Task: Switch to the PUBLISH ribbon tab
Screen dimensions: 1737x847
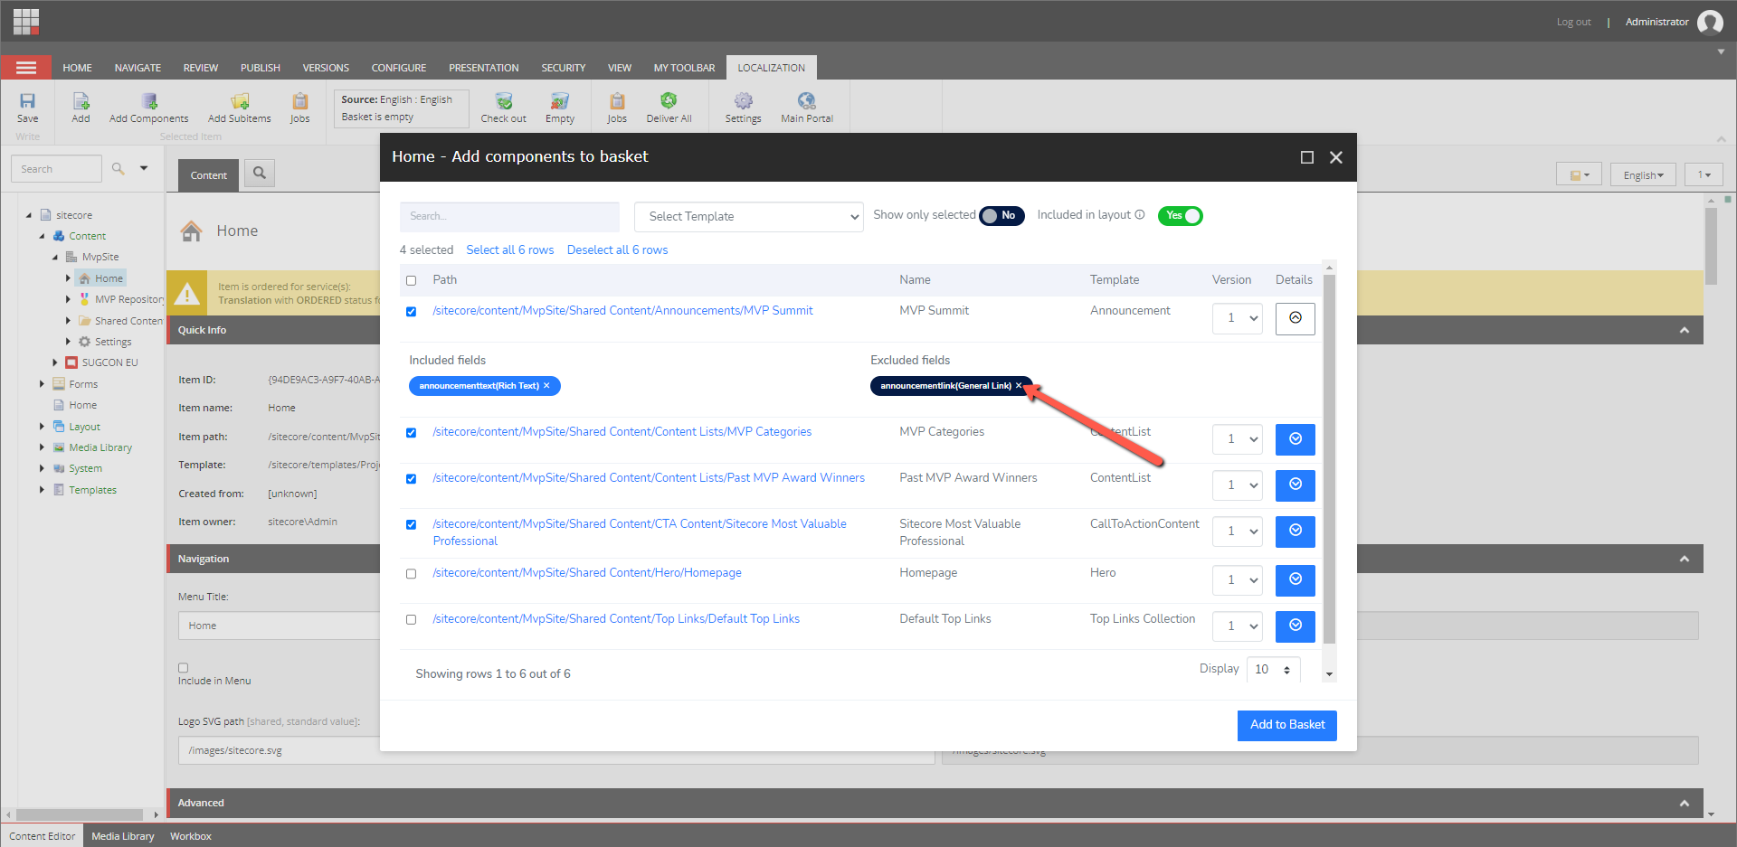Action: click(261, 68)
